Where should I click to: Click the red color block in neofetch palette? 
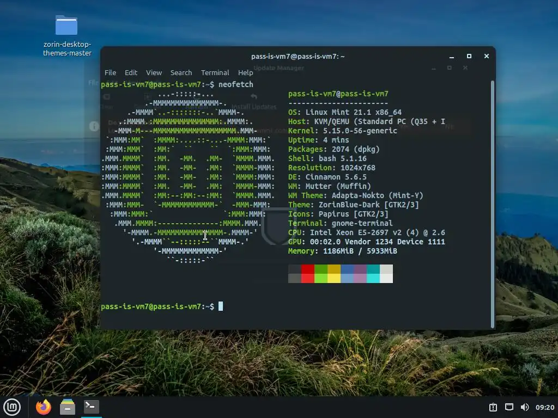click(308, 274)
